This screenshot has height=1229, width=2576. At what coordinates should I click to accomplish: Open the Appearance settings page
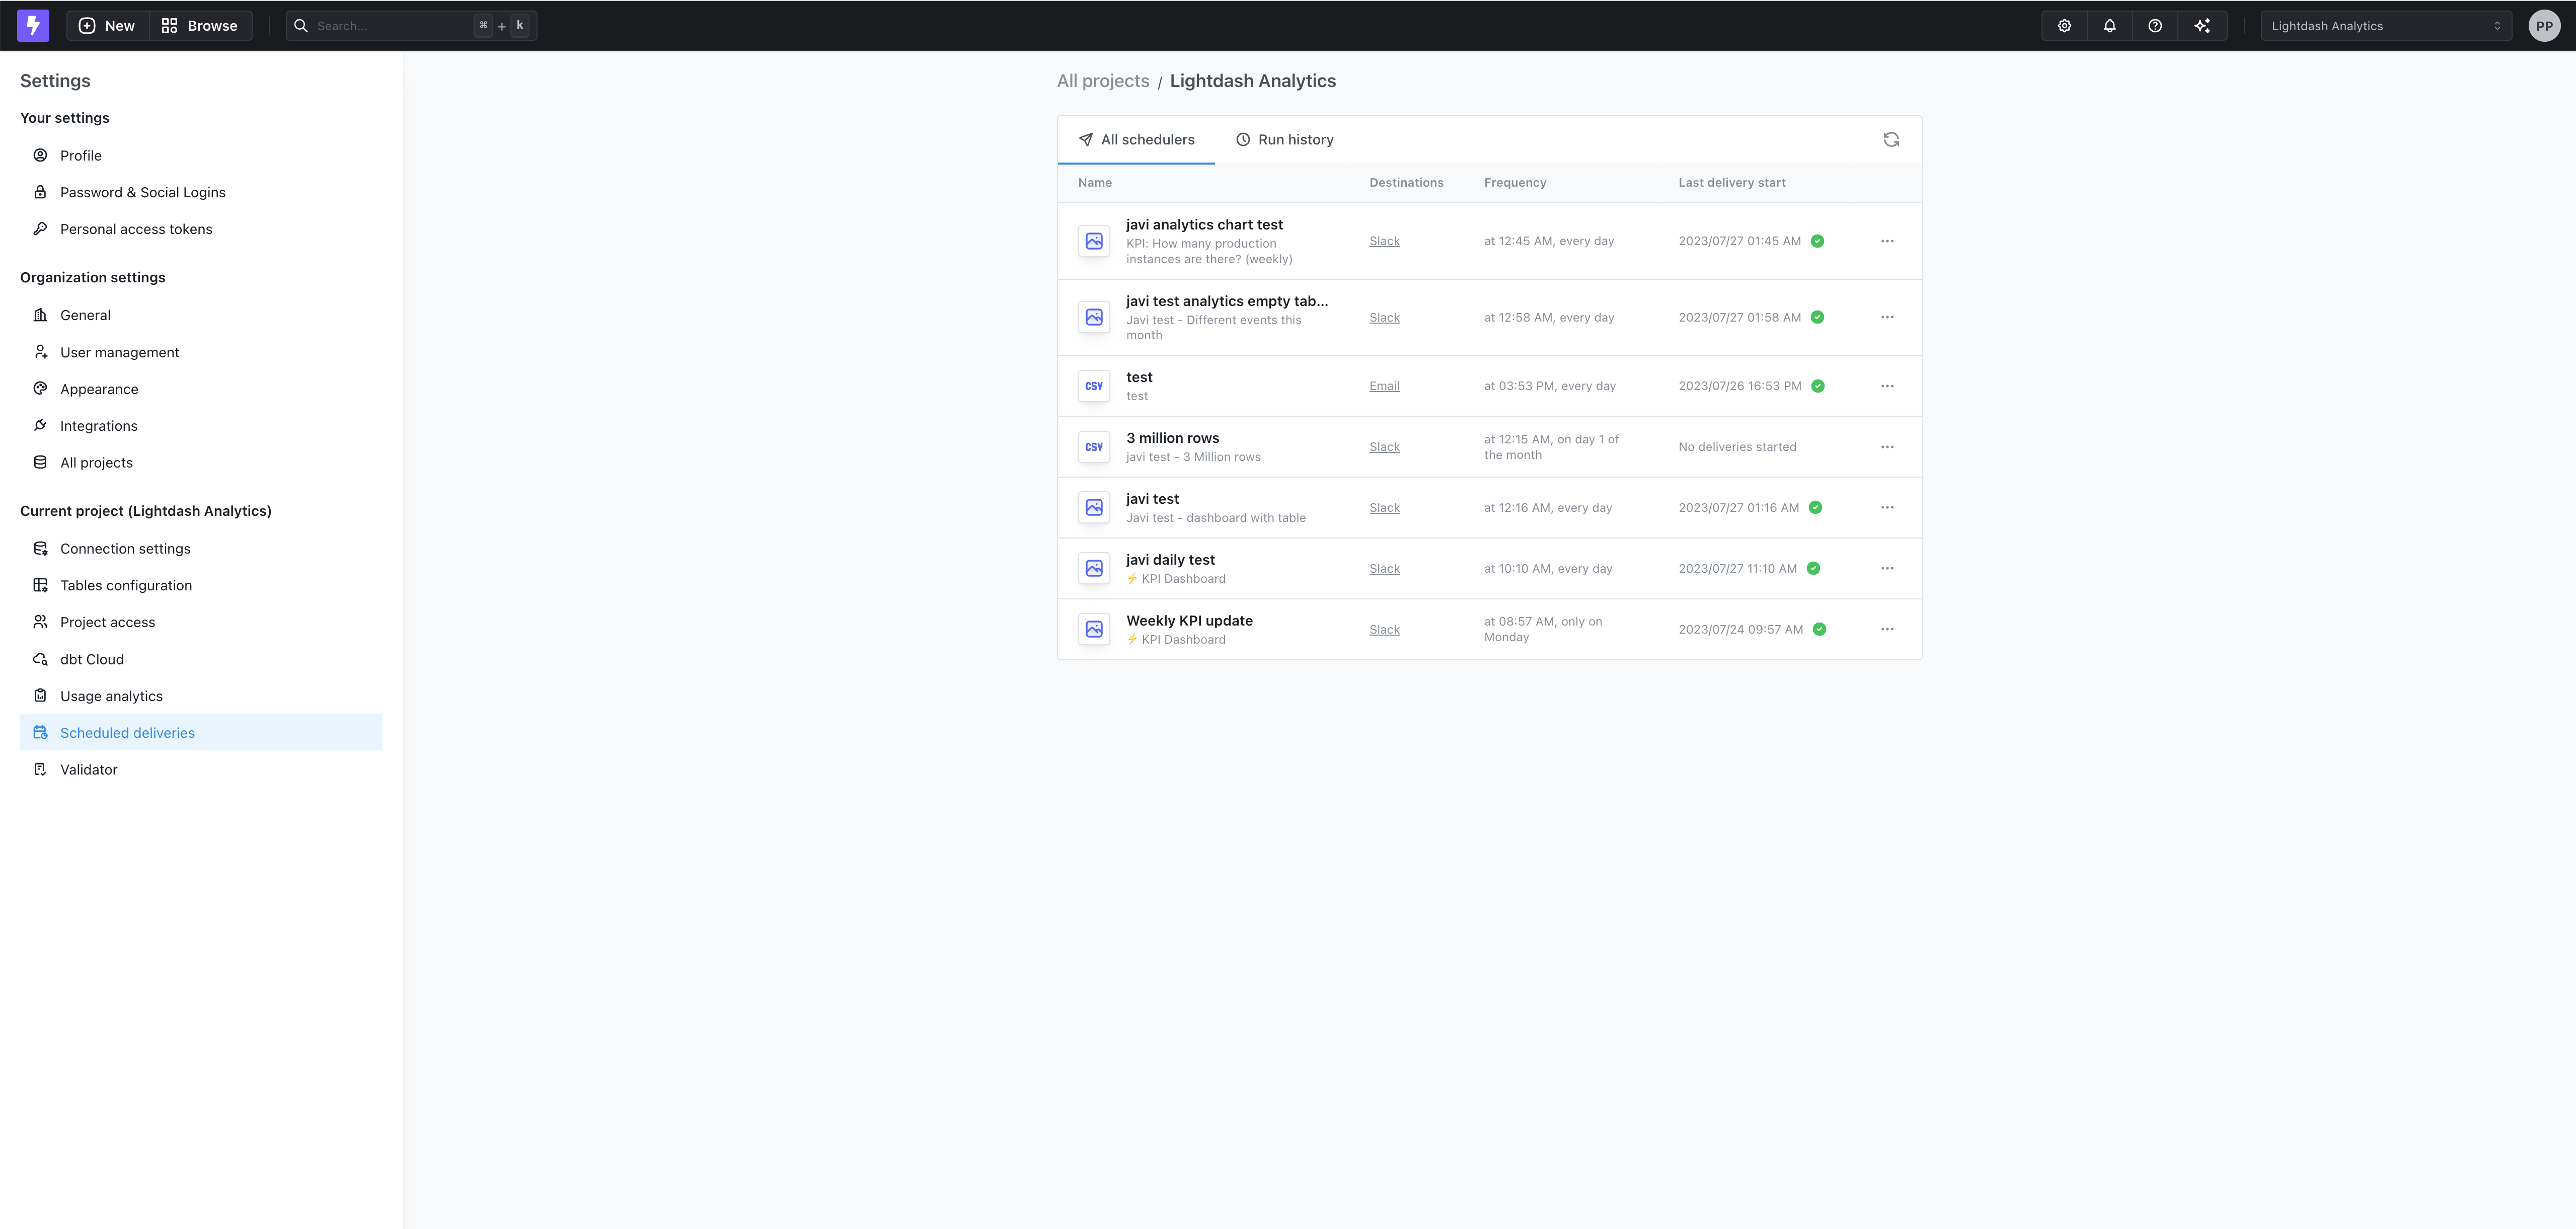99,389
